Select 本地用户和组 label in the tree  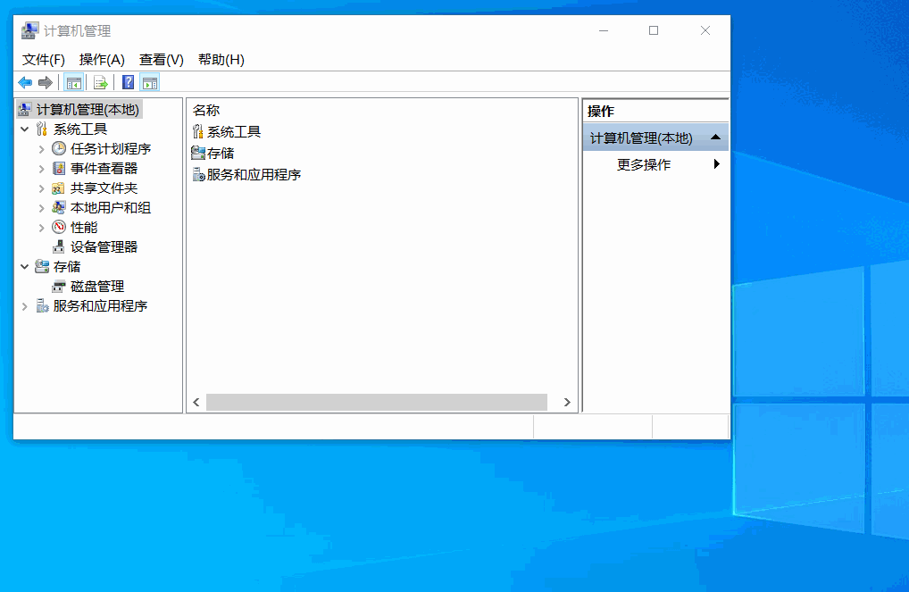tap(111, 208)
